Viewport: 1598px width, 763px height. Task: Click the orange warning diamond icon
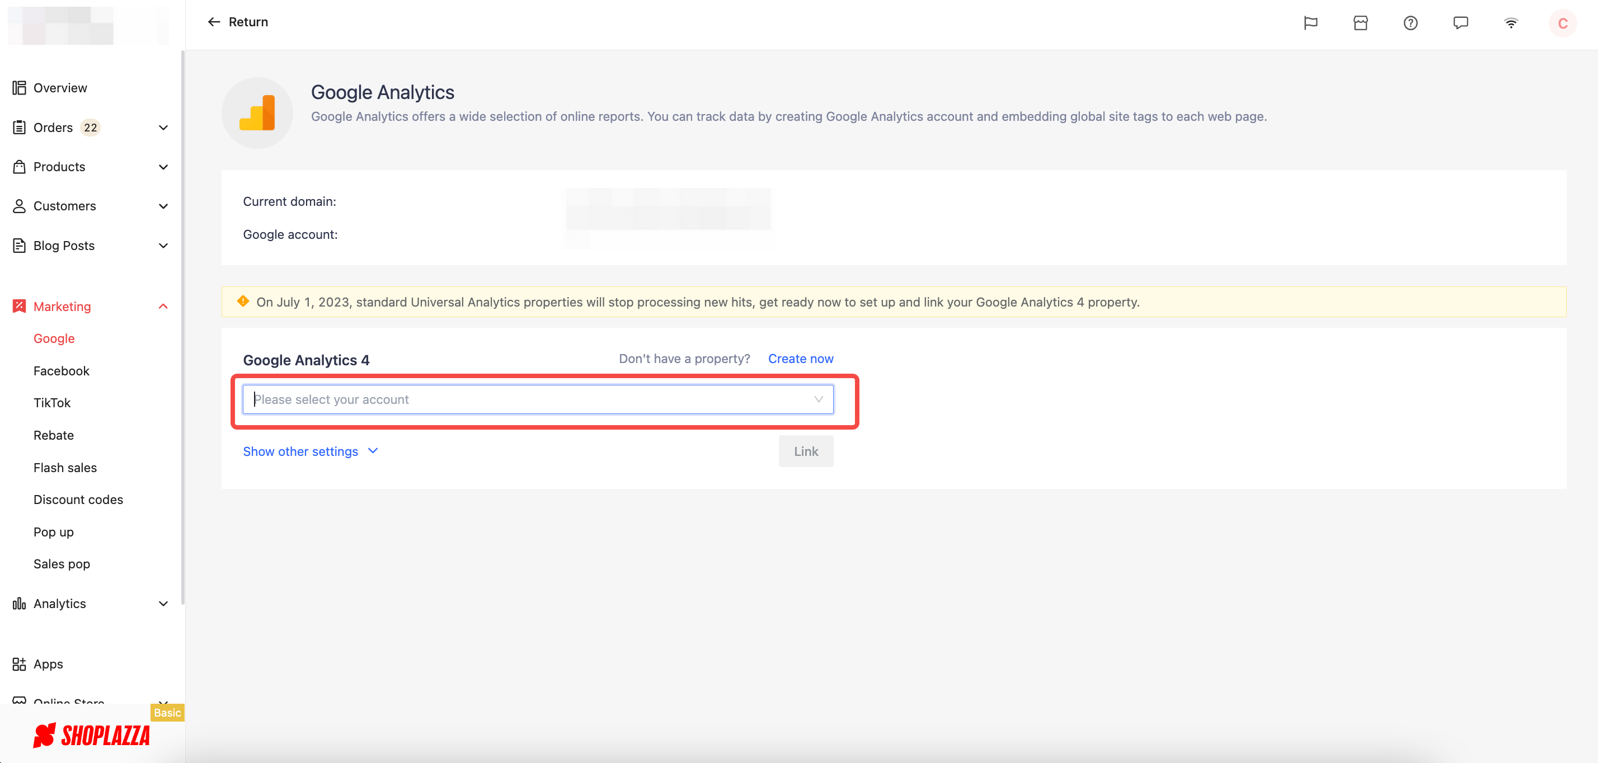click(x=243, y=302)
